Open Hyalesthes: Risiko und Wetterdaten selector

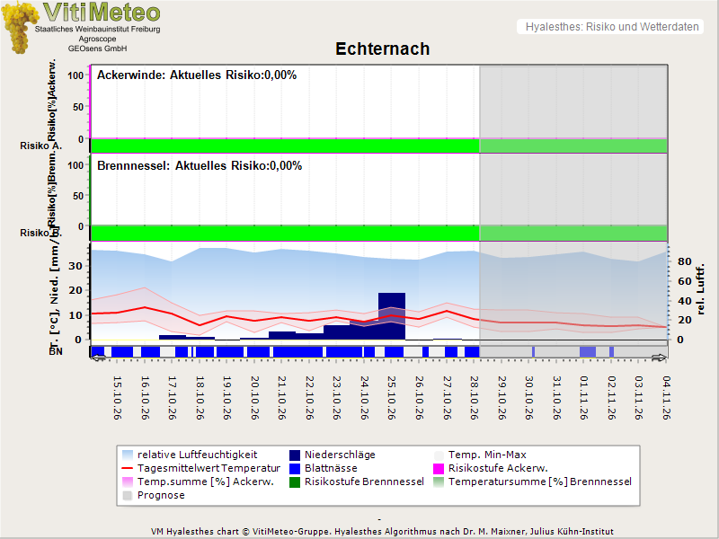tap(610, 27)
